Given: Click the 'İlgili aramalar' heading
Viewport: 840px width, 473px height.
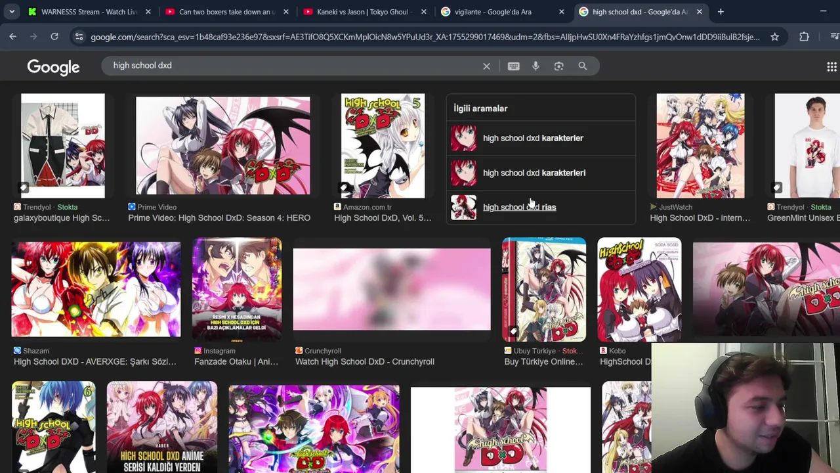Looking at the screenshot, I should (480, 108).
